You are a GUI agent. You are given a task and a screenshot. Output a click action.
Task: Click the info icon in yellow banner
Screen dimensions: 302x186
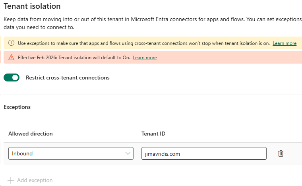(x=11, y=43)
